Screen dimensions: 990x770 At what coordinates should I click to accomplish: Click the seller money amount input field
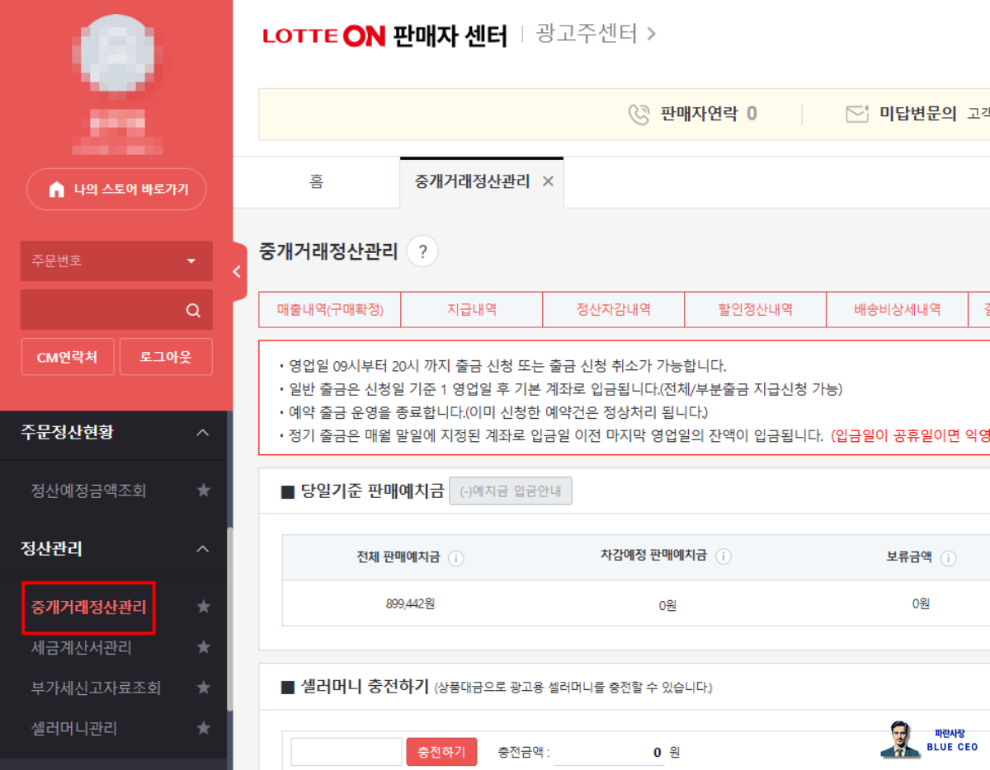[346, 752]
